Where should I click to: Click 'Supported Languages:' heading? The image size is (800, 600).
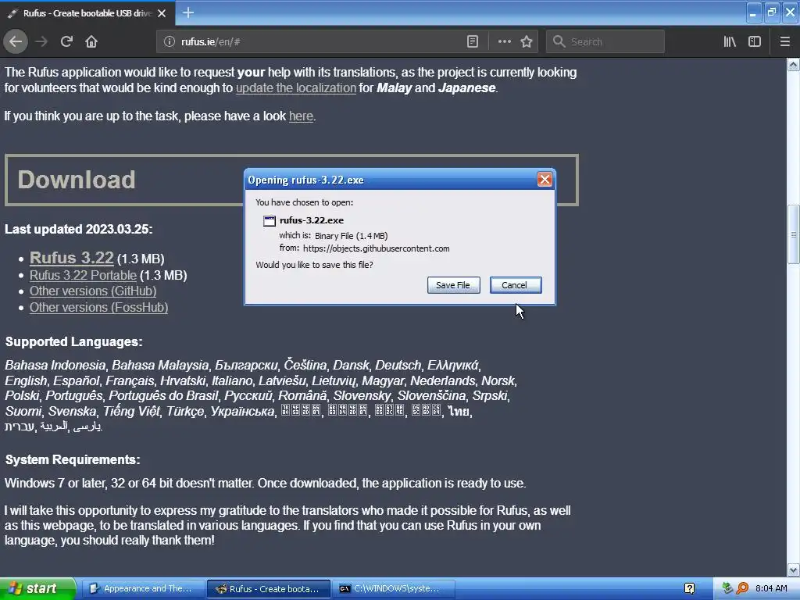[74, 342]
